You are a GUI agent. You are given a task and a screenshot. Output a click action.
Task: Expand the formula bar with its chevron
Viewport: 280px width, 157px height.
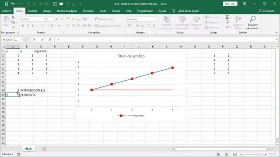tap(276, 40)
